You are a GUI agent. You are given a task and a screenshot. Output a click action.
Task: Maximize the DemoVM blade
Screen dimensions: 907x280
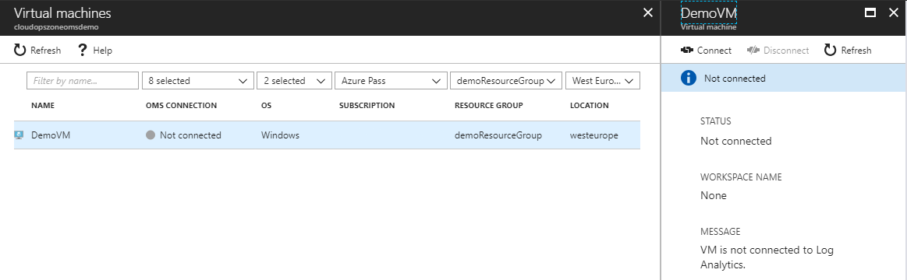click(870, 12)
